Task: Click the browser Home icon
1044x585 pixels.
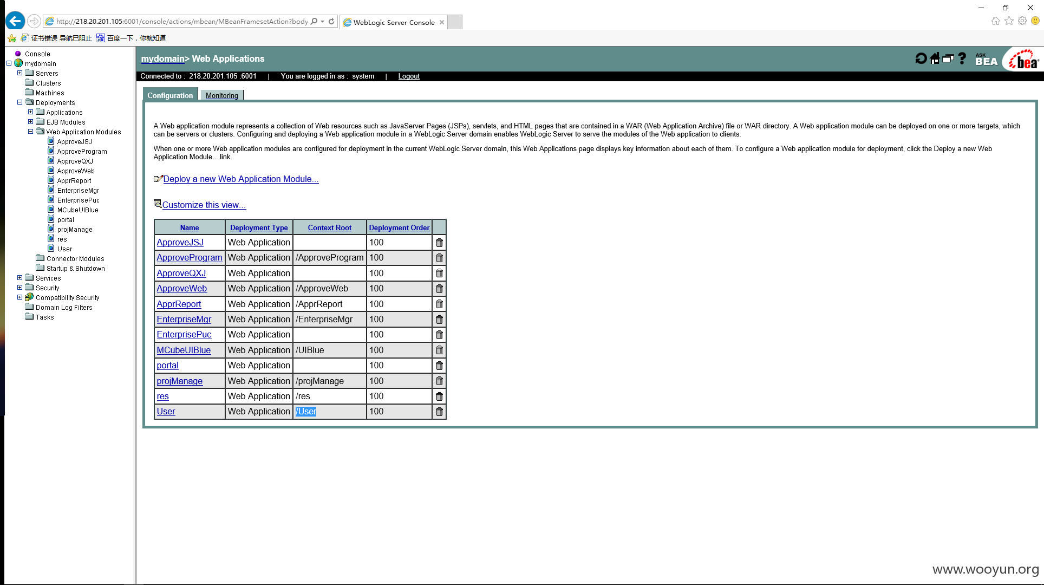Action: point(996,21)
